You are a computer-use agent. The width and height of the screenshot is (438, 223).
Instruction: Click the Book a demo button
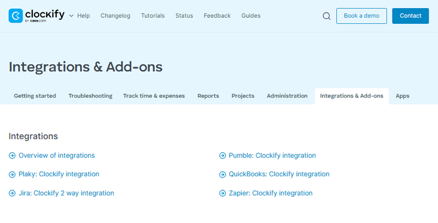pos(361,16)
